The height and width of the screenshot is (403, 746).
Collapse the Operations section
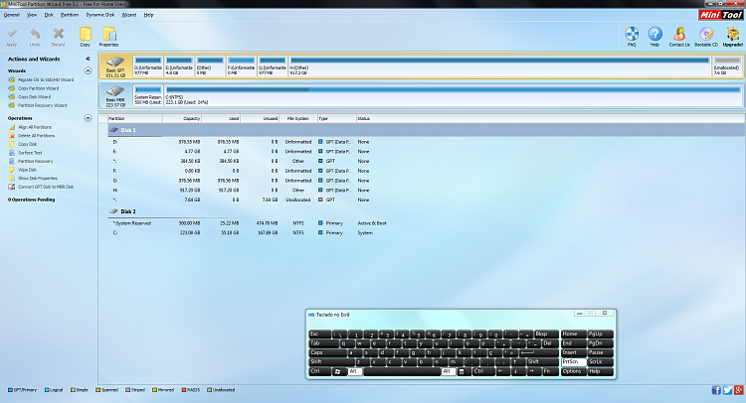pyautogui.click(x=88, y=118)
